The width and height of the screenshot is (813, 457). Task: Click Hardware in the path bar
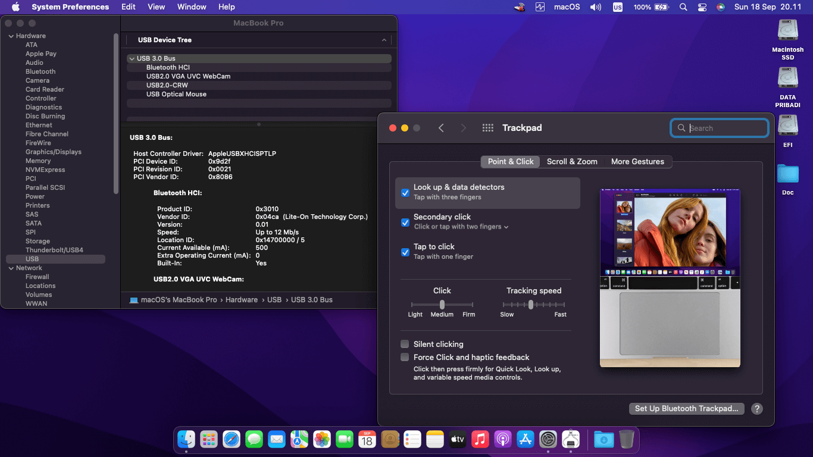pyautogui.click(x=242, y=300)
